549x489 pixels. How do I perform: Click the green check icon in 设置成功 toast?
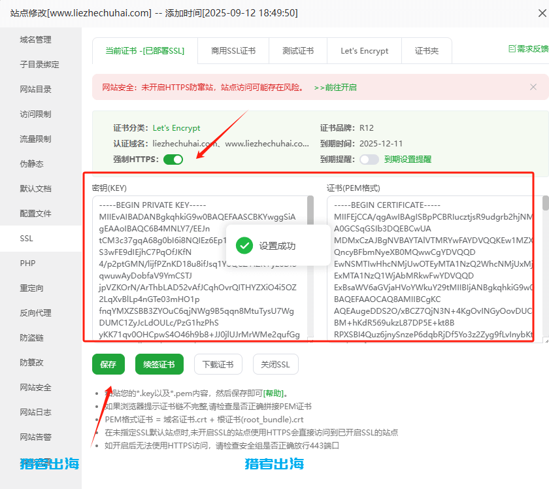(x=244, y=246)
